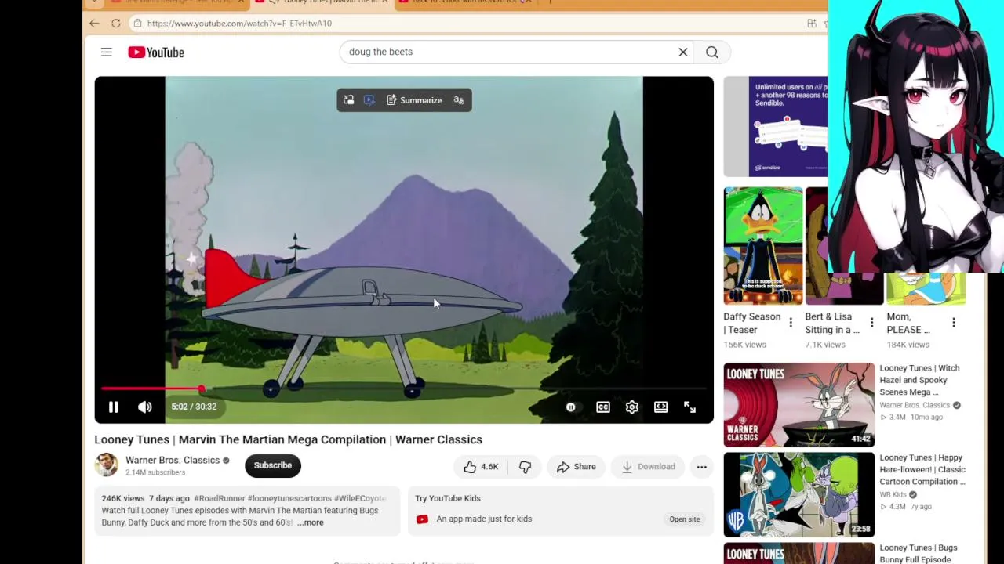Open the Witch Hazel and Spooky Scenes thumbnail
Screen dimensions: 1004x564
click(x=799, y=405)
